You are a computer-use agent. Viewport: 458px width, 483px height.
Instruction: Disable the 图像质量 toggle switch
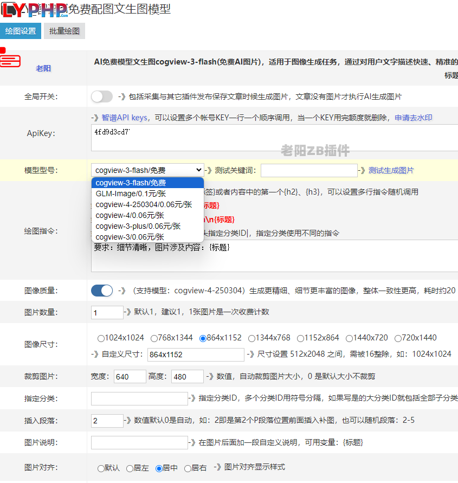[x=102, y=291]
